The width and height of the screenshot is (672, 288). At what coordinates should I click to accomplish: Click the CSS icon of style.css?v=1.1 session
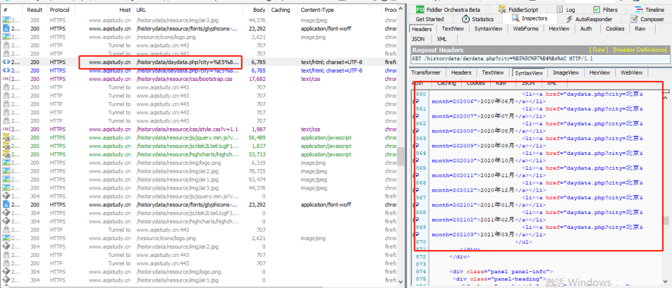tap(6, 129)
